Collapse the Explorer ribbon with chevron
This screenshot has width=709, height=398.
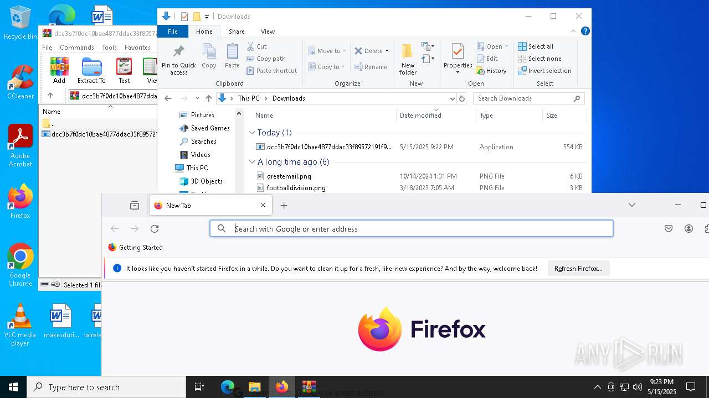(573, 32)
